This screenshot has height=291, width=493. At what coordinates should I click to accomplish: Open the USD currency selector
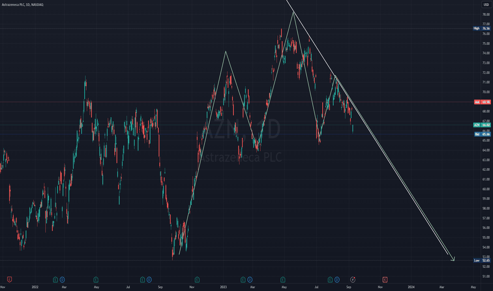(x=486, y=4)
